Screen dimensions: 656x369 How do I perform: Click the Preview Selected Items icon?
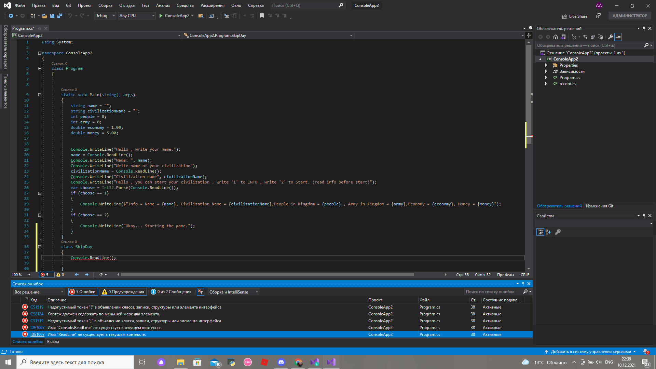[618, 37]
